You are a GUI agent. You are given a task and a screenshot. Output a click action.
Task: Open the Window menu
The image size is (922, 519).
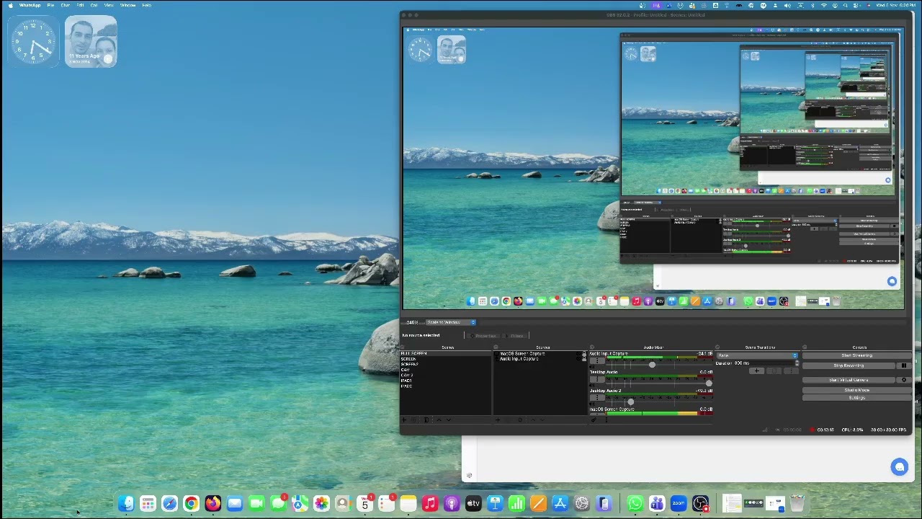[127, 5]
